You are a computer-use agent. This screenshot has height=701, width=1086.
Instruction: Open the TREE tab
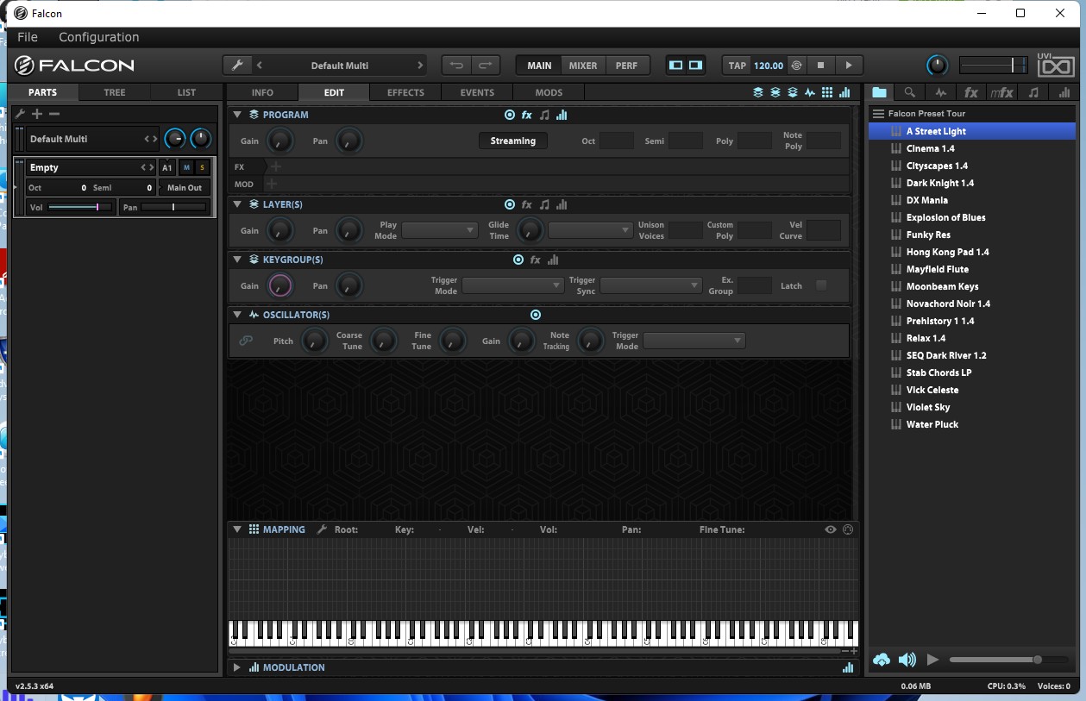(x=115, y=92)
